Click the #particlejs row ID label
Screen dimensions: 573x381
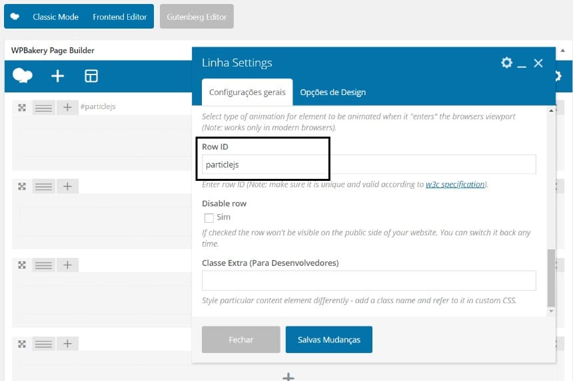(98, 106)
